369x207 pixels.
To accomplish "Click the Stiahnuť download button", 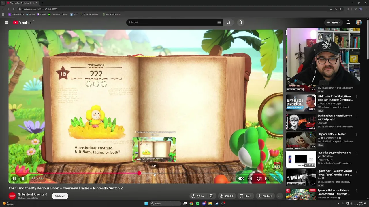I will (x=265, y=196).
